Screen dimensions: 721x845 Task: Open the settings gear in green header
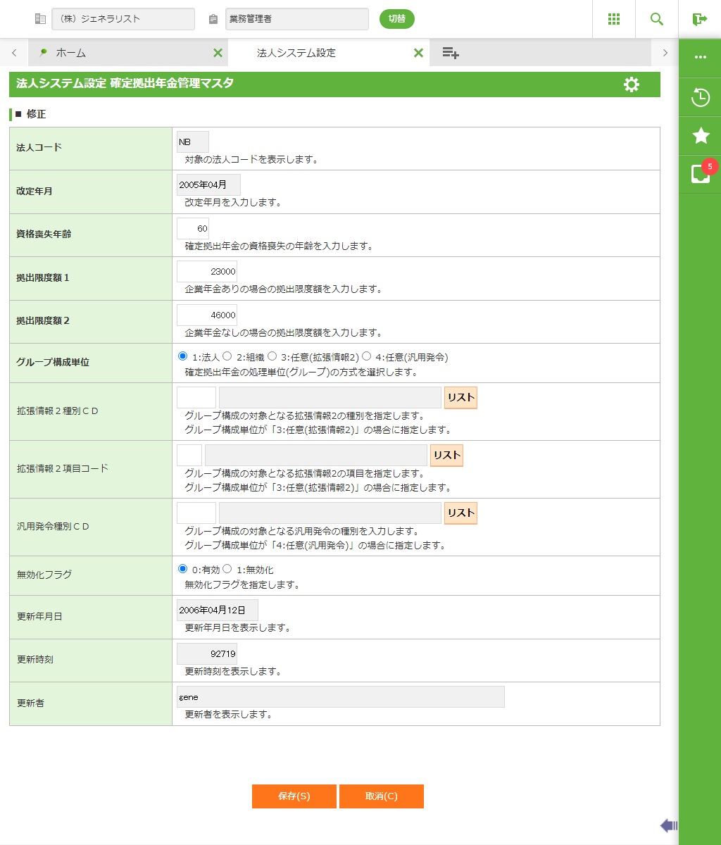click(632, 85)
